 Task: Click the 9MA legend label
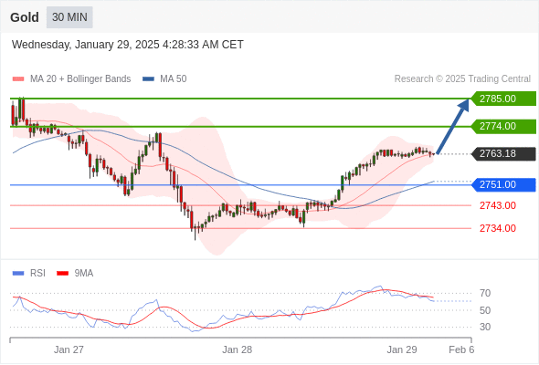point(84,274)
